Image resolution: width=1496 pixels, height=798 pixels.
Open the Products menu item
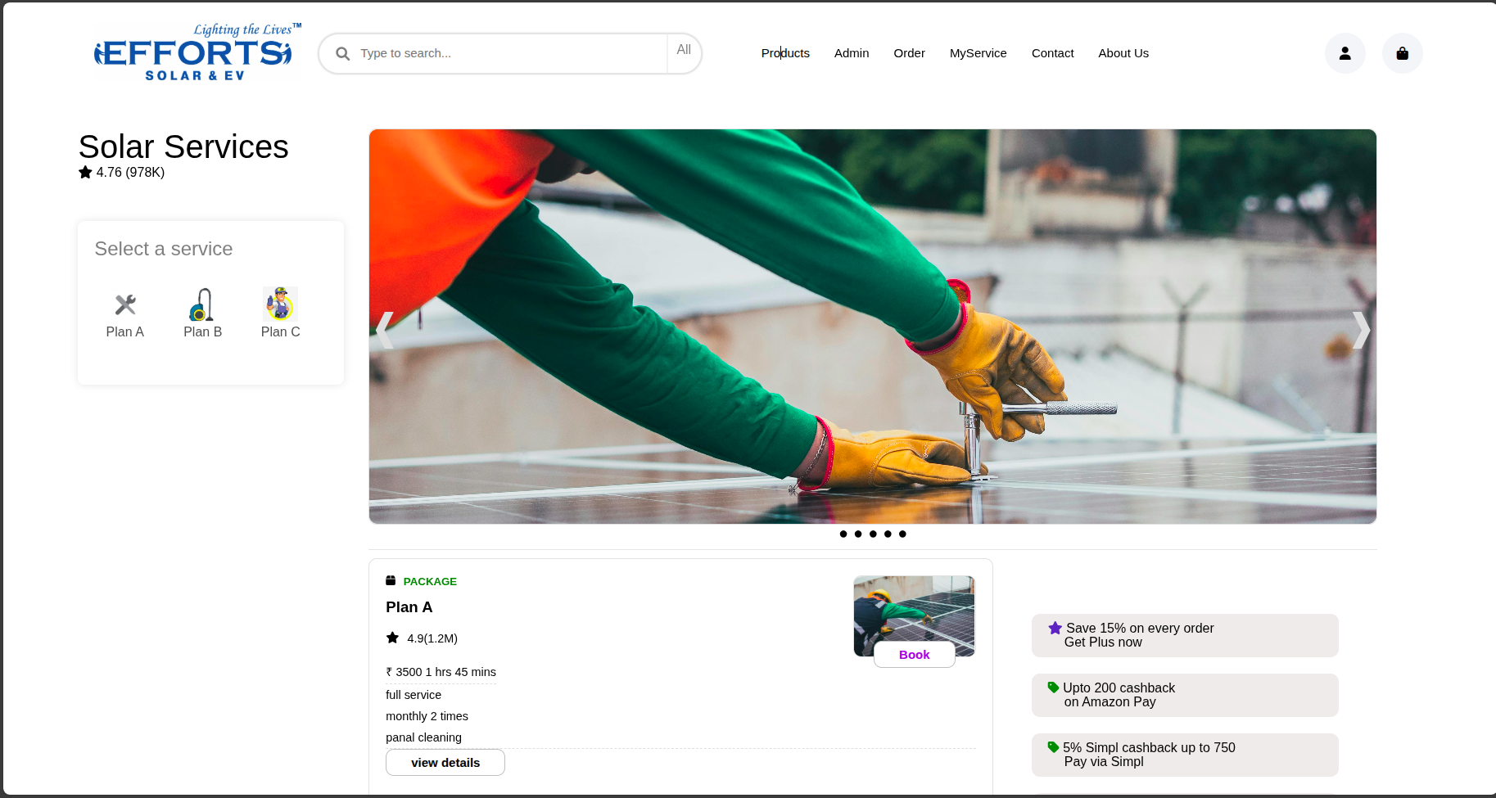coord(785,53)
